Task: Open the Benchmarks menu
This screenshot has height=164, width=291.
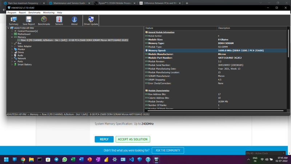Action: coord(34,13)
